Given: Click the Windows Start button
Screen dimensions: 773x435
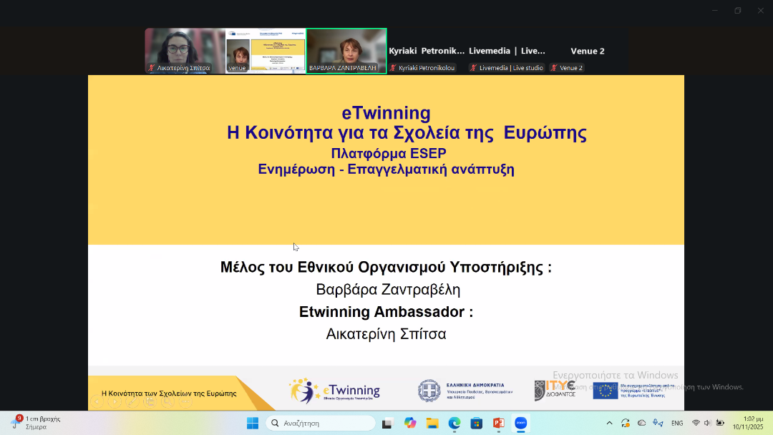Looking at the screenshot, I should click(253, 423).
